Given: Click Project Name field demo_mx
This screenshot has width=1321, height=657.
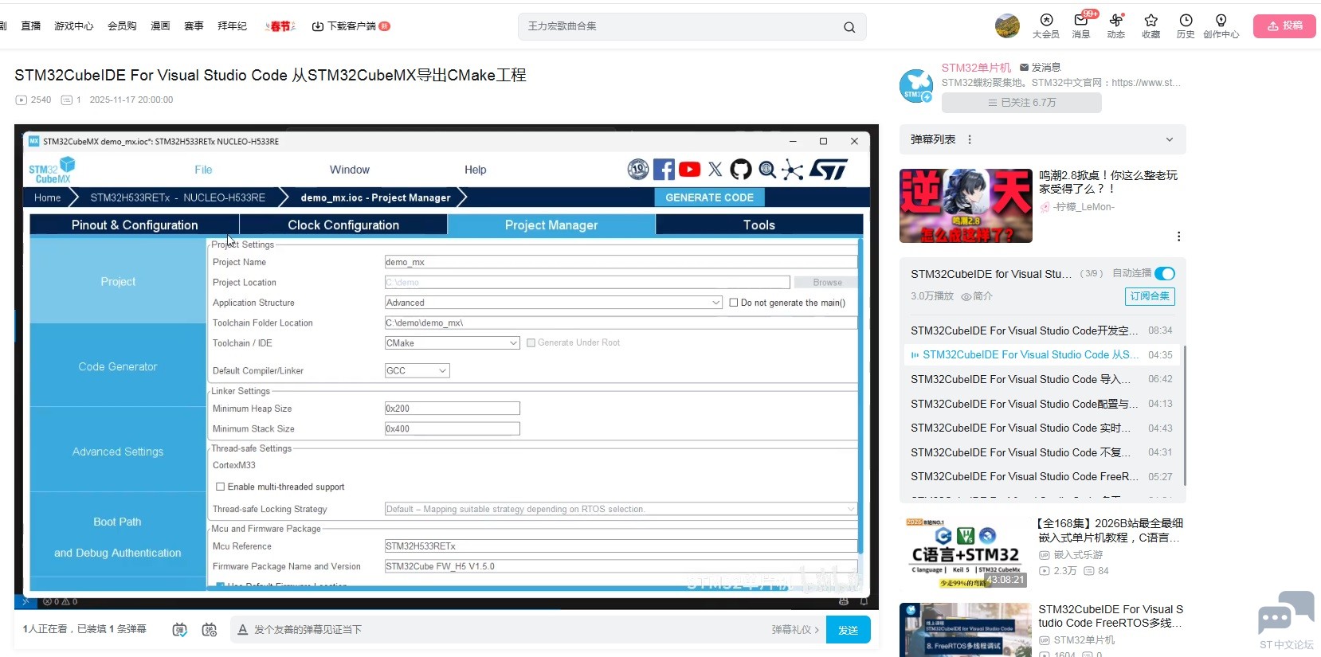Looking at the screenshot, I should [x=621, y=262].
